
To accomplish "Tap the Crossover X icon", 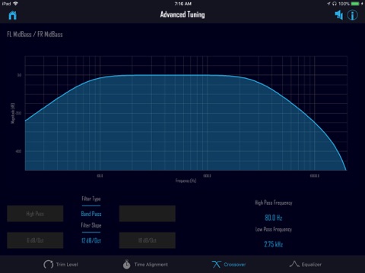I will (216, 265).
